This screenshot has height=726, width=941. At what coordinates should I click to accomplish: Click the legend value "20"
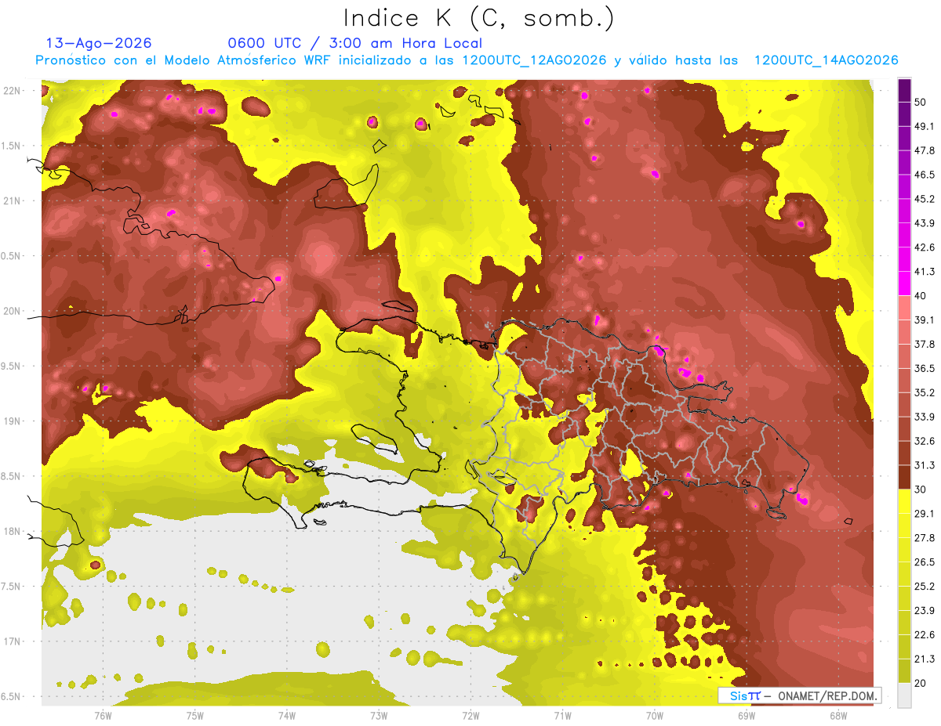[x=921, y=684]
